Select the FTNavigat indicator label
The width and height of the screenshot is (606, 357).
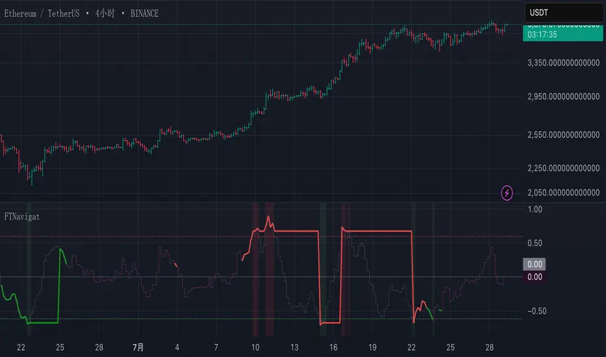(x=21, y=216)
